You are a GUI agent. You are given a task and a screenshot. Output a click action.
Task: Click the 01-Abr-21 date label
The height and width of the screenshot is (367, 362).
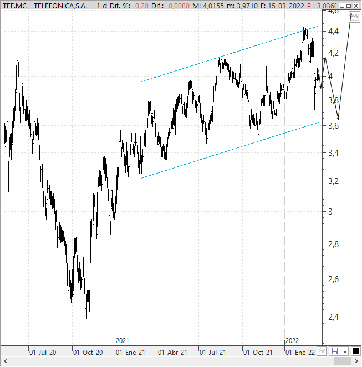[172, 352]
